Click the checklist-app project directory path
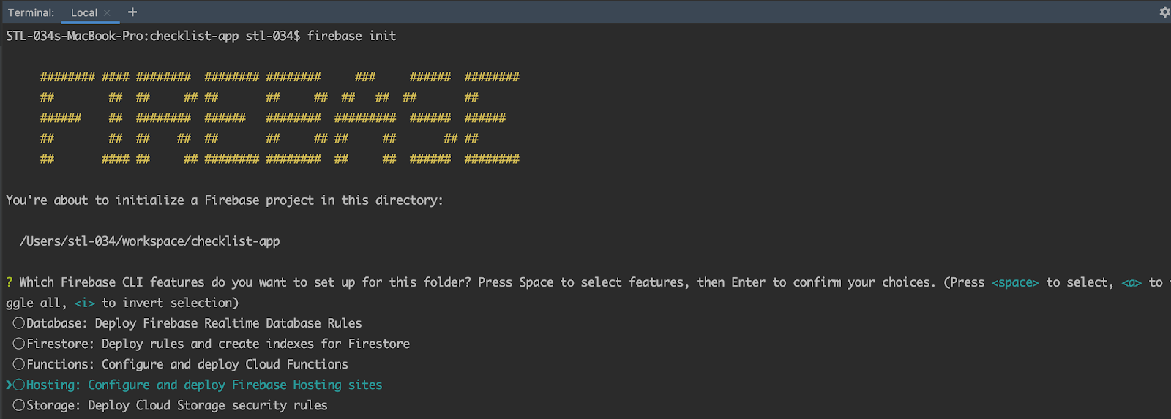The image size is (1171, 419). click(x=150, y=241)
